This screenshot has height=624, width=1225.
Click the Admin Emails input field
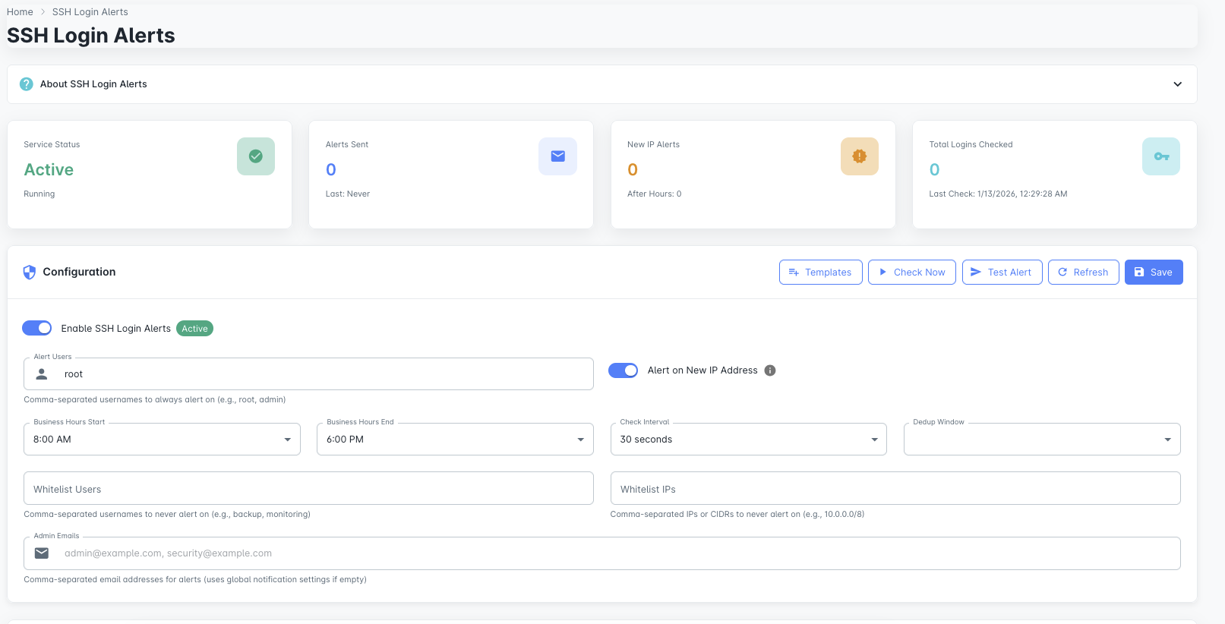[x=602, y=553]
